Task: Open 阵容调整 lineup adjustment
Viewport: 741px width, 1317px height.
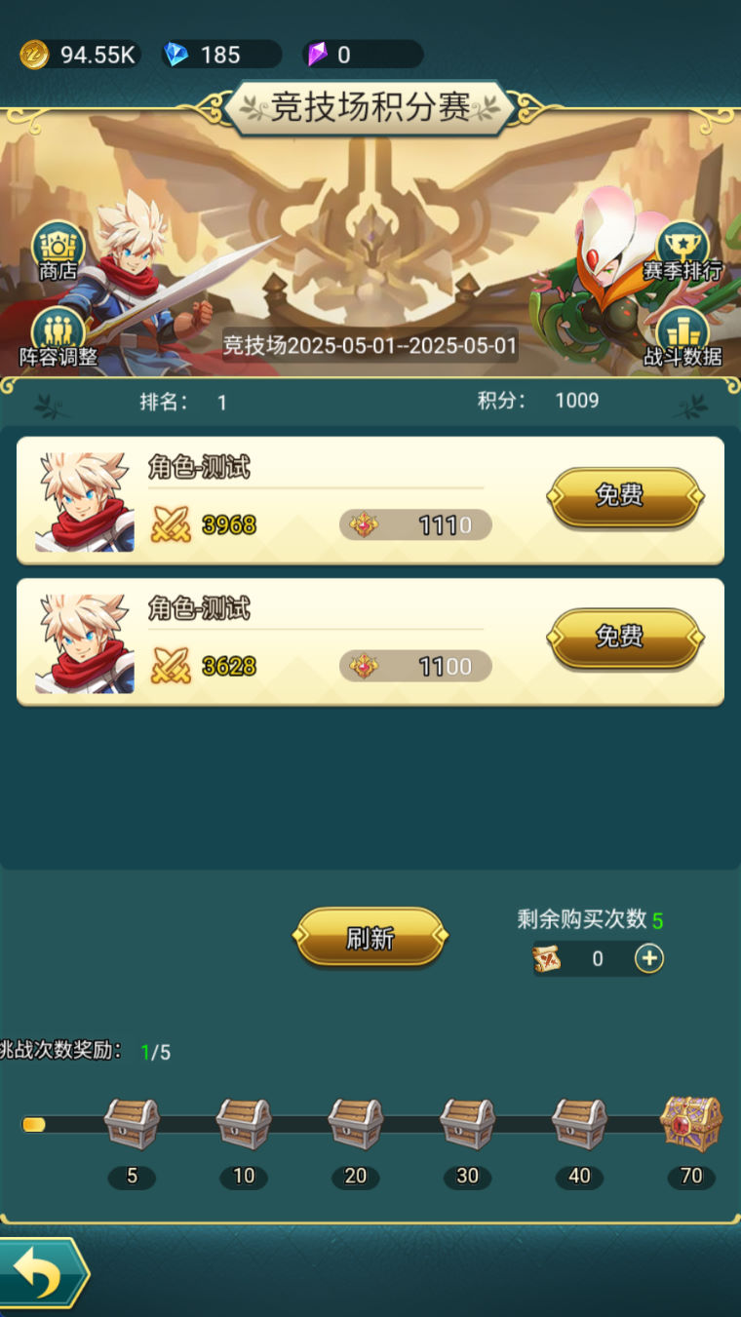Action: click(58, 337)
